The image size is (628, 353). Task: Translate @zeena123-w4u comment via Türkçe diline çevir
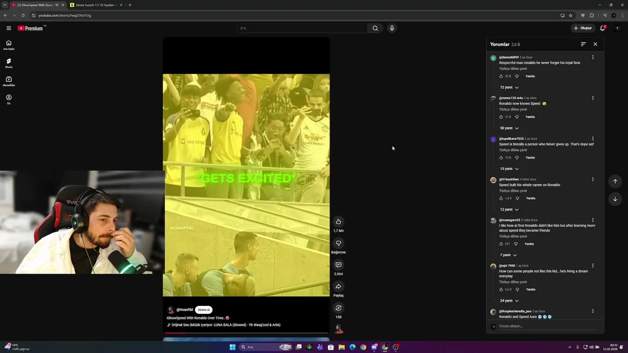(513, 109)
